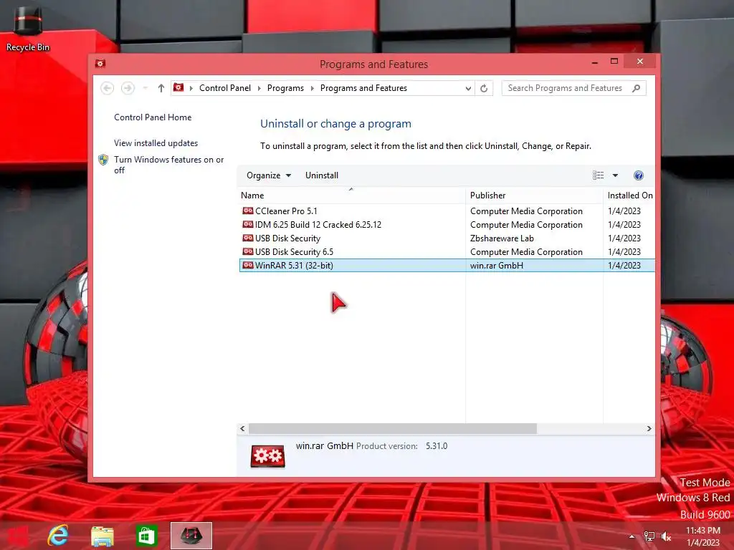Click the Windows features shield icon
The height and width of the screenshot is (550, 734).
pos(103,160)
